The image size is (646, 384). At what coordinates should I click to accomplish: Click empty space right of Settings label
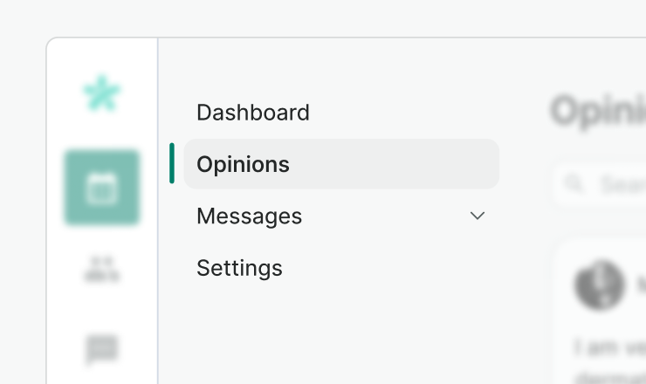click(393, 268)
